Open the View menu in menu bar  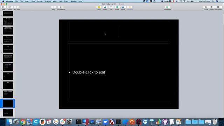[55, 1]
